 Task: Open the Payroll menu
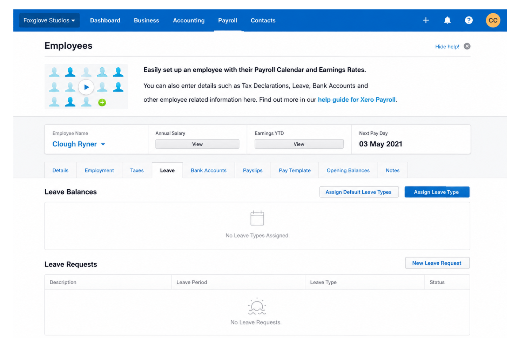[228, 20]
